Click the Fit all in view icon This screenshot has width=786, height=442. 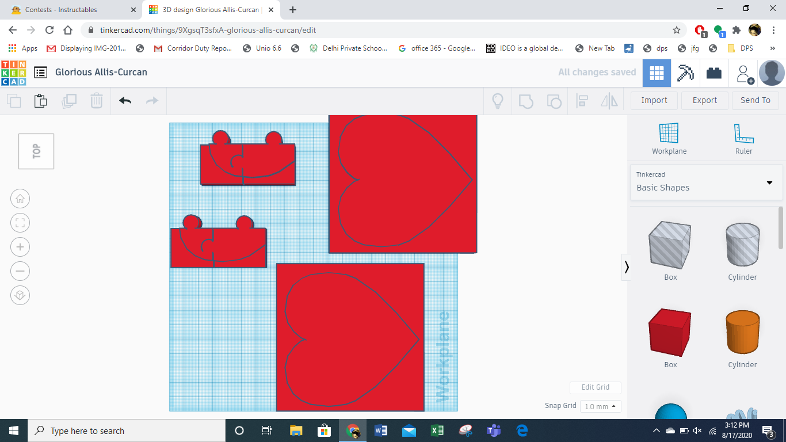tap(20, 223)
